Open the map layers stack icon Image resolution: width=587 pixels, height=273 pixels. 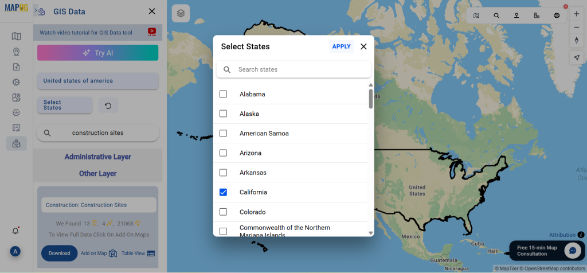coord(181,14)
